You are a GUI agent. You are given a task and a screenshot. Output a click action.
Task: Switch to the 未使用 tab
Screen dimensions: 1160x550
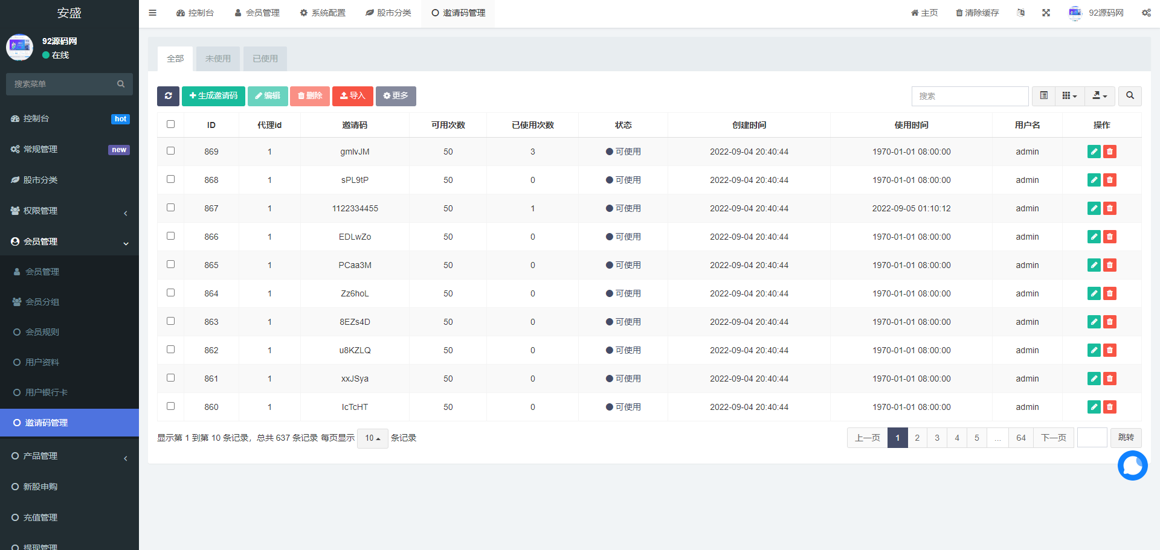(217, 59)
